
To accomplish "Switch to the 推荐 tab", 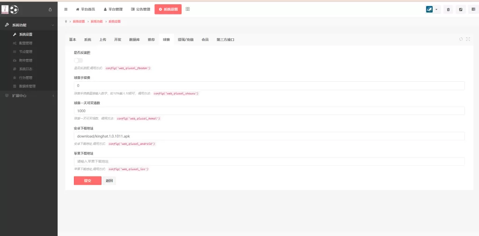I will pyautogui.click(x=151, y=40).
